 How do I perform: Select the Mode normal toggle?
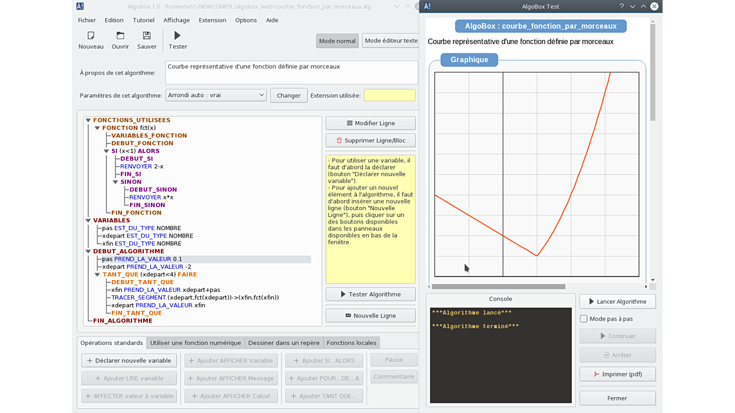pos(337,41)
